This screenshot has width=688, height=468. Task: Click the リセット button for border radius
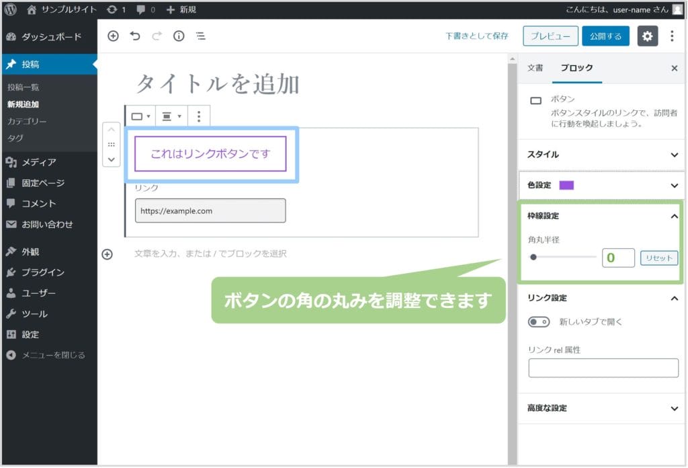click(x=658, y=258)
